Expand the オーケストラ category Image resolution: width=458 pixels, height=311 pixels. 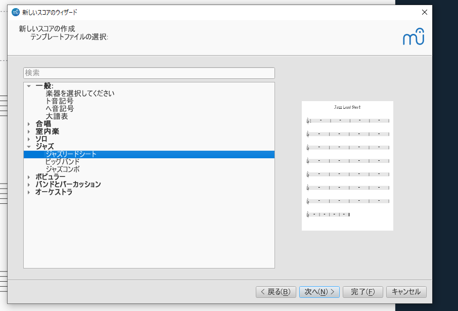[x=29, y=192]
